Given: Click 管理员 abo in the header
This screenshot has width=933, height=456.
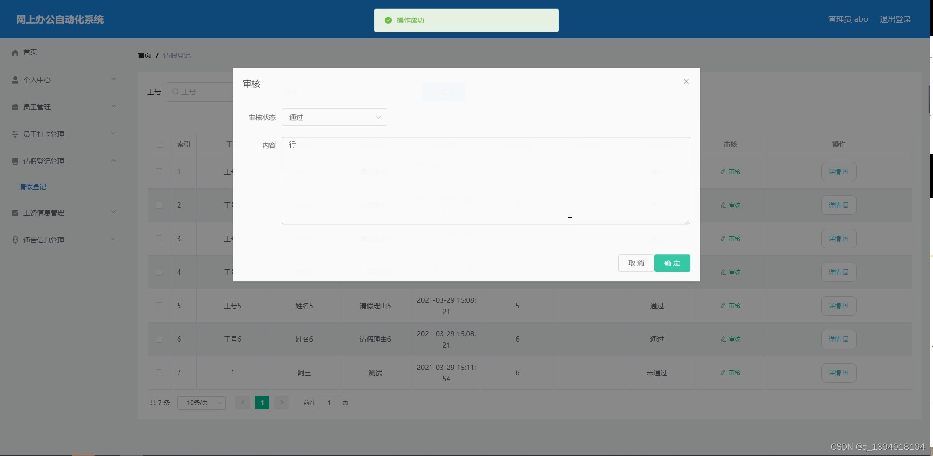Looking at the screenshot, I should pyautogui.click(x=848, y=19).
